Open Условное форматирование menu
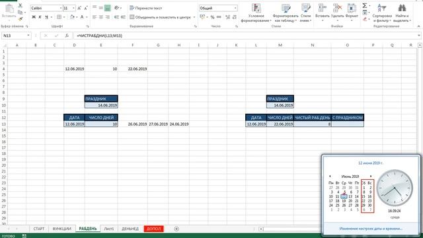423x238 pixels. (256, 13)
